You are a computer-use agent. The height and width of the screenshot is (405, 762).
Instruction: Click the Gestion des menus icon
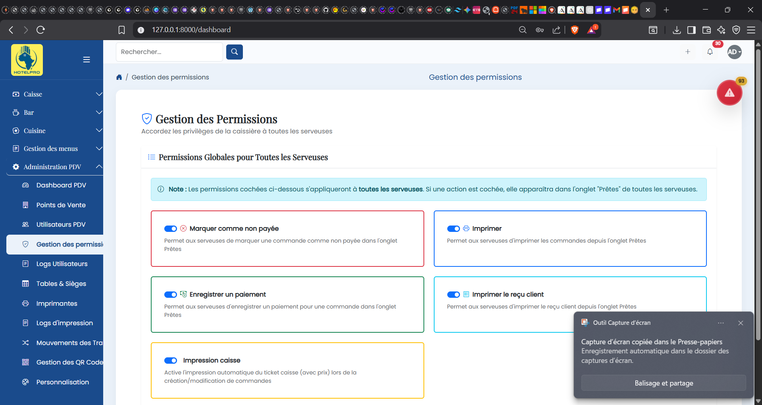[x=16, y=148]
